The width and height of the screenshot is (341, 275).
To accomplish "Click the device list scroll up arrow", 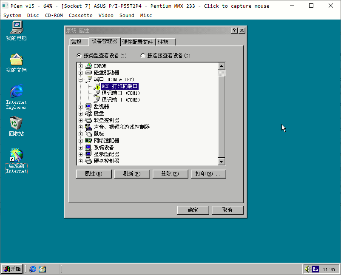I will coord(222,66).
